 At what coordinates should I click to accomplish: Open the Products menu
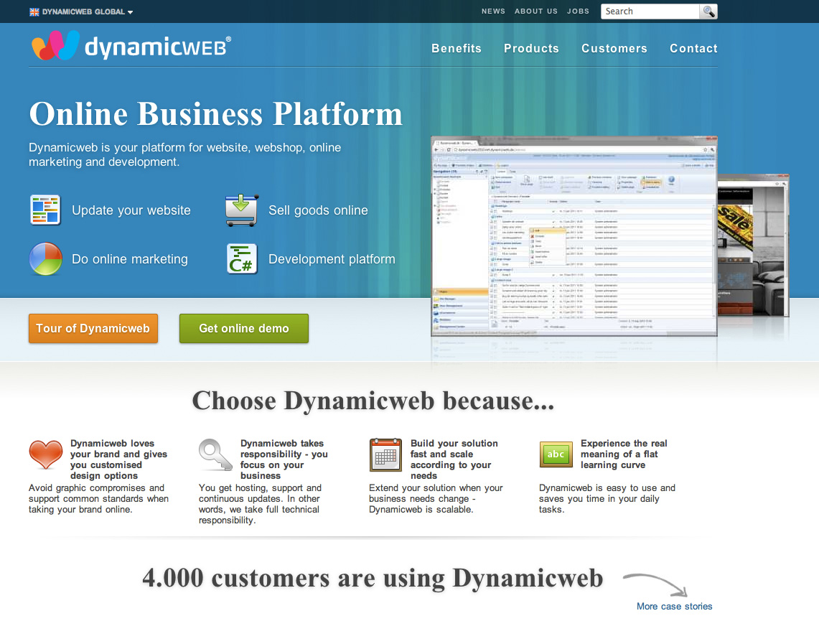click(531, 49)
